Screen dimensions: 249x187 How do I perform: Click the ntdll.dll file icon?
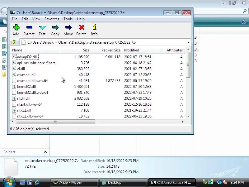tap(14, 98)
